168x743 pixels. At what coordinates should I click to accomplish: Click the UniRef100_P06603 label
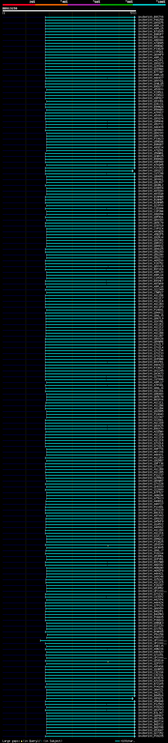[x=151, y=620]
